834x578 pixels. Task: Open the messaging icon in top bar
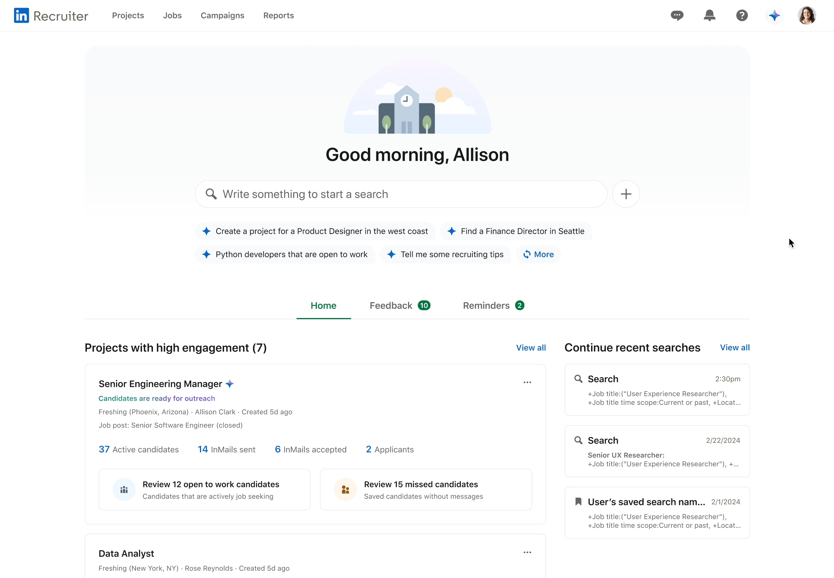(x=677, y=15)
